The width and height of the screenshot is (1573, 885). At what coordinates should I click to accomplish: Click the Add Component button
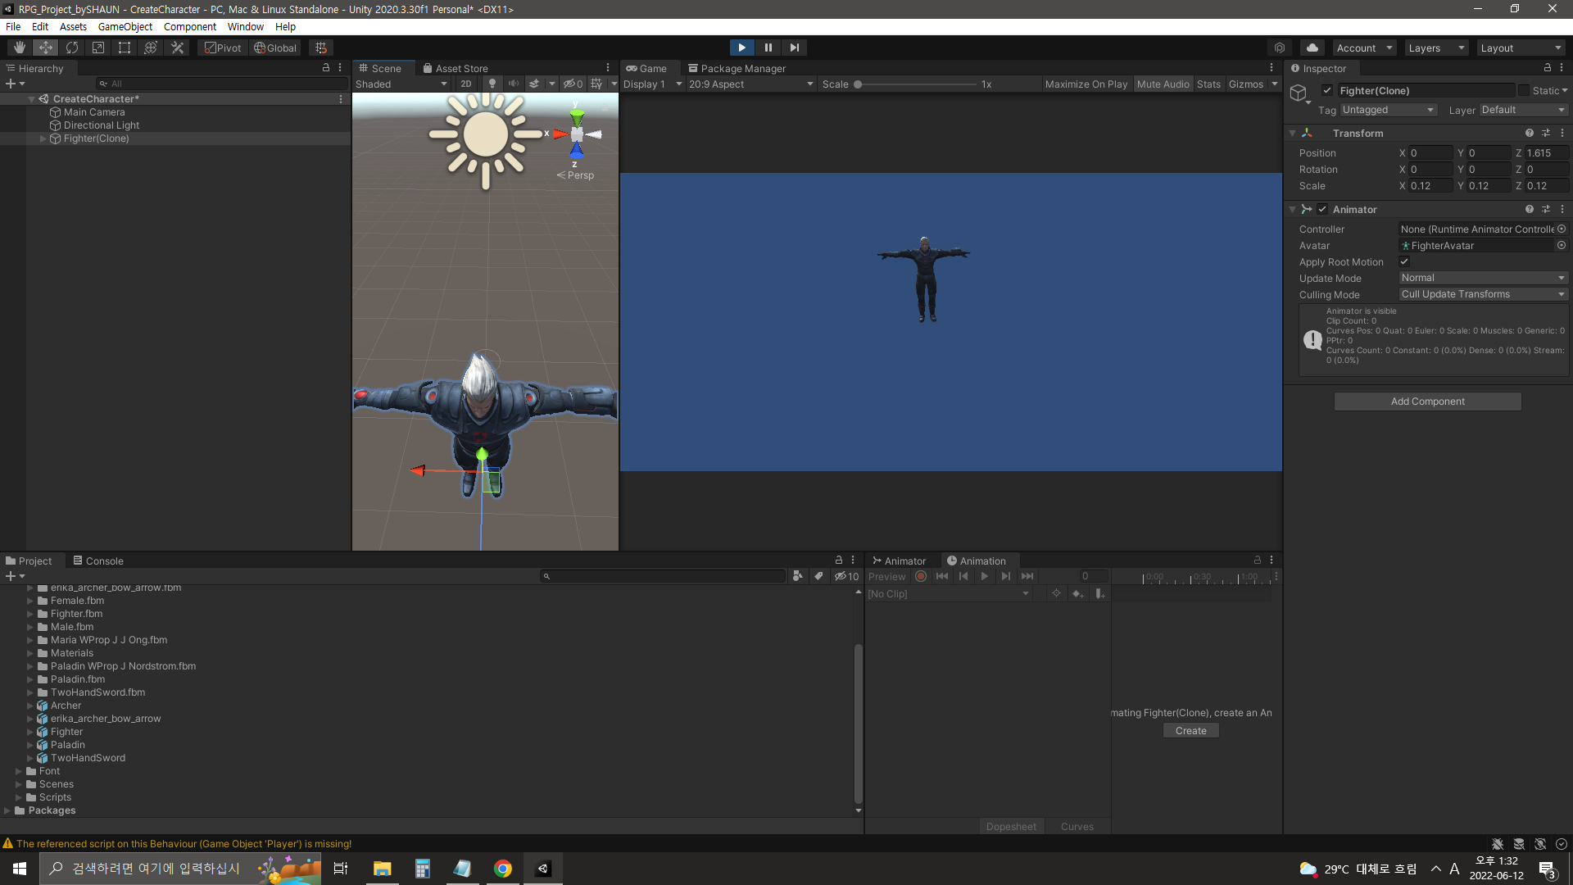pyautogui.click(x=1427, y=401)
